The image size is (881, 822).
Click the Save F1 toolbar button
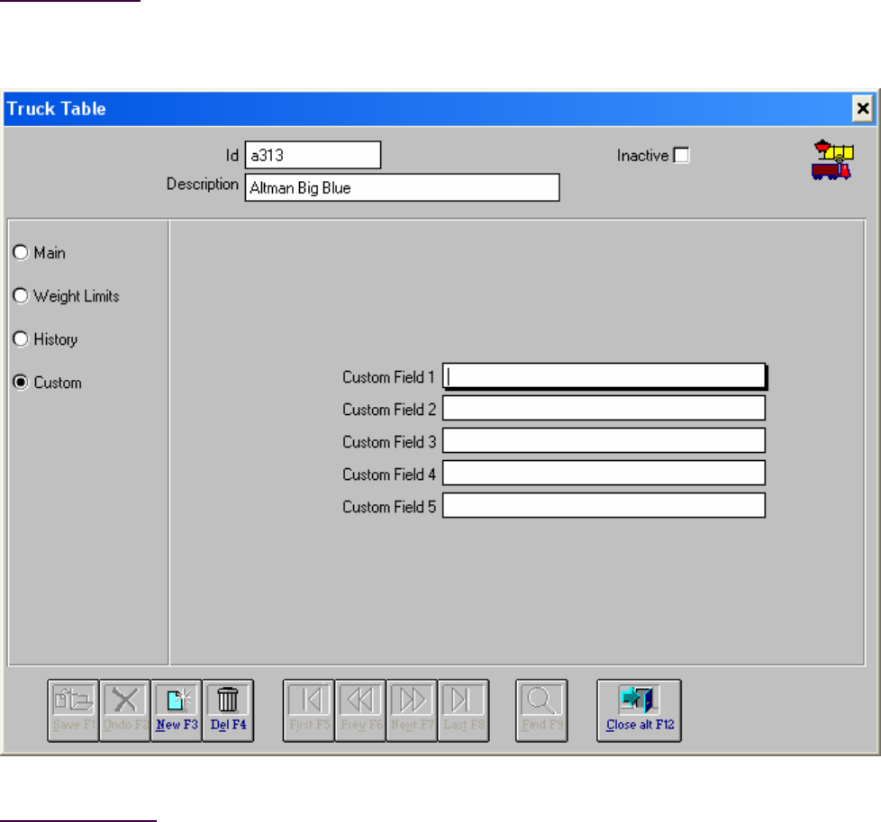point(73,711)
